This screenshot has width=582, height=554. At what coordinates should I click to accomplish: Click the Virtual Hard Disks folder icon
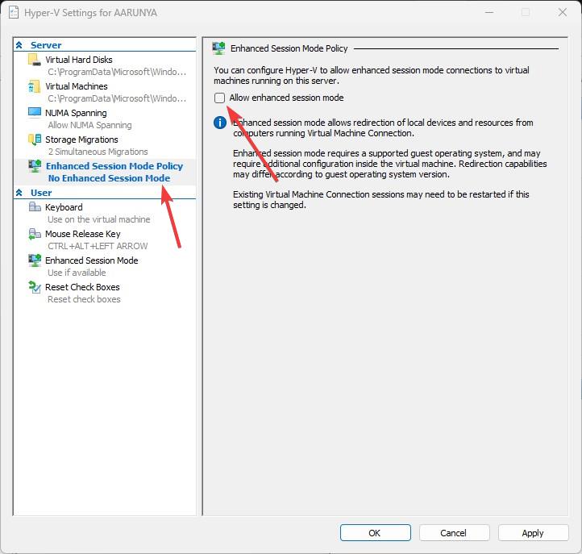(x=34, y=60)
